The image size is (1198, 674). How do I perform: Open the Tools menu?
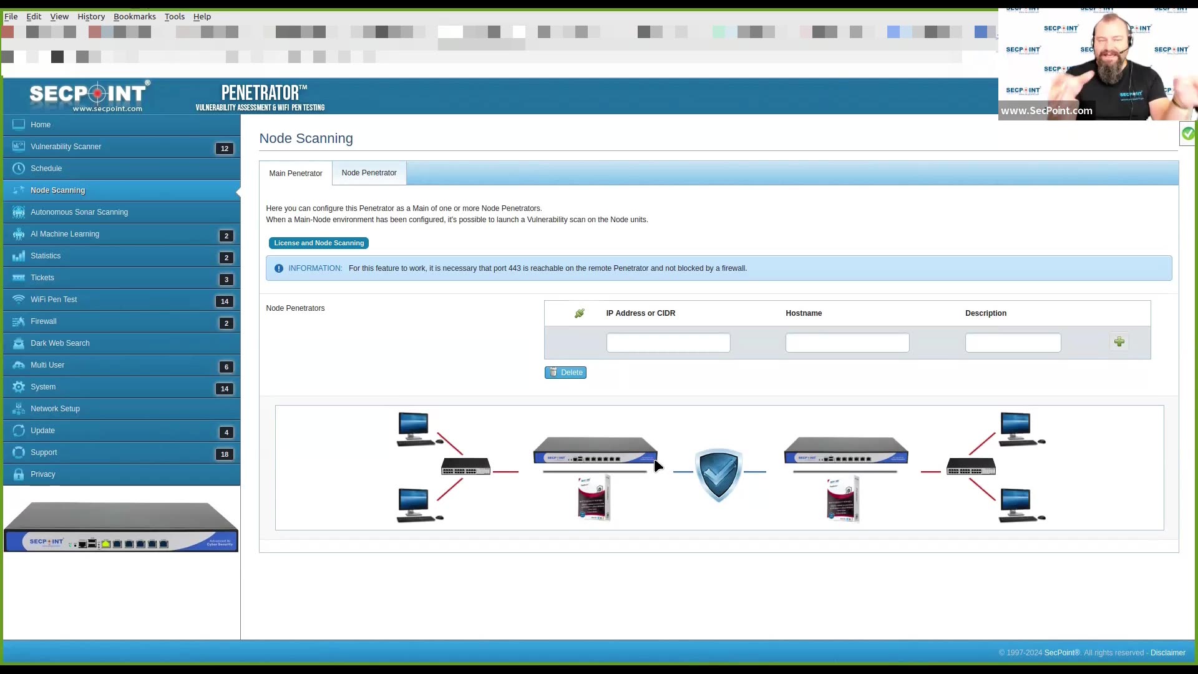[x=174, y=16]
